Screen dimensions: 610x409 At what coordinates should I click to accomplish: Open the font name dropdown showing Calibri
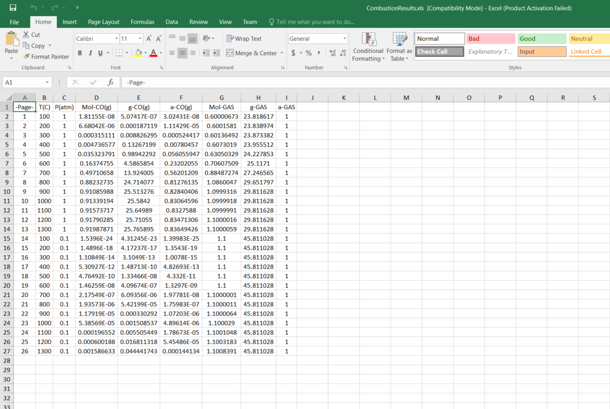(x=116, y=39)
